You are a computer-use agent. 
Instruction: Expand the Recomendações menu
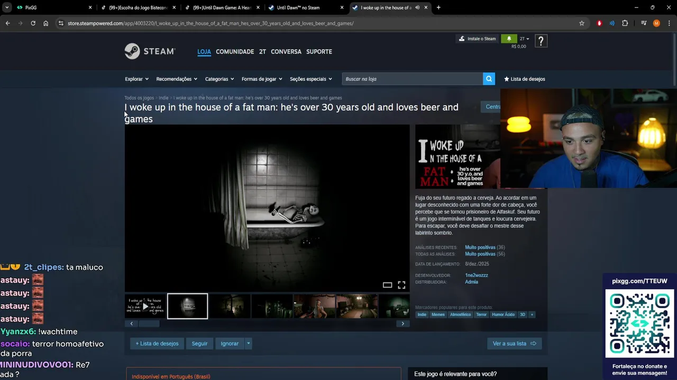(x=177, y=79)
